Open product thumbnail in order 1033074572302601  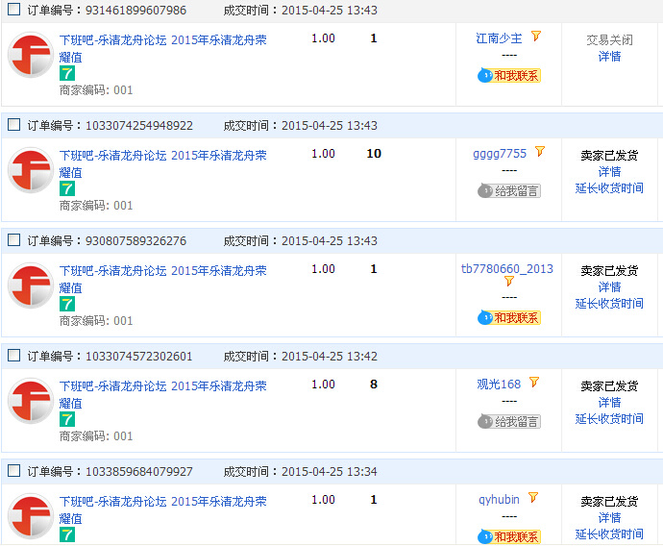(31, 401)
